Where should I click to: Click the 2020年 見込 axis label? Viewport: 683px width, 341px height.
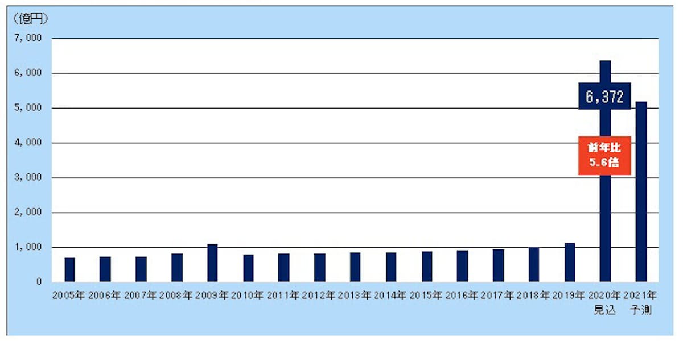tap(605, 303)
